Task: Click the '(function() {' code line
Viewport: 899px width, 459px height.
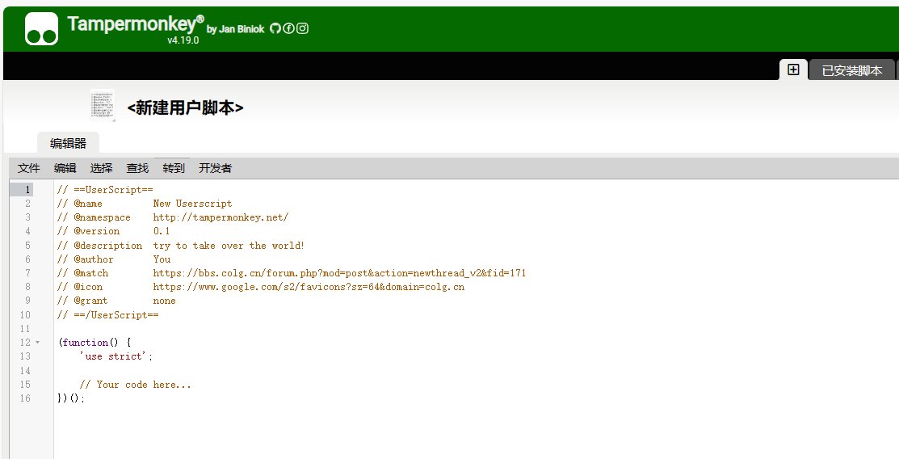Action: [x=95, y=343]
